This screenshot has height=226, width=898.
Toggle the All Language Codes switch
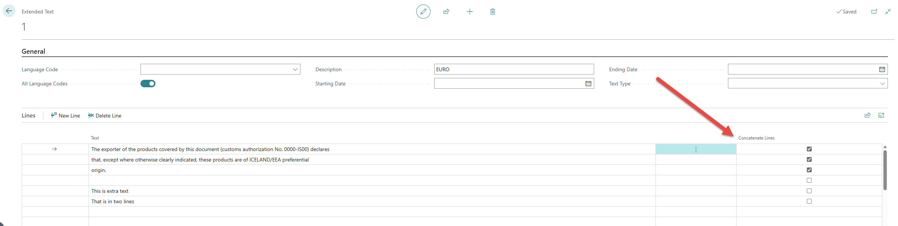point(148,84)
